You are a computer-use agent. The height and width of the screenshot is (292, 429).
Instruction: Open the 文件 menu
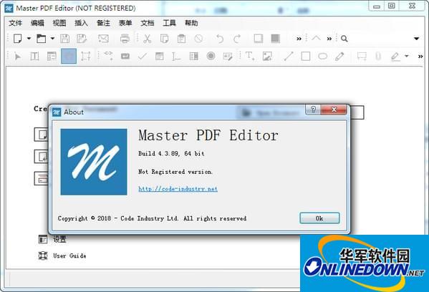pos(15,23)
